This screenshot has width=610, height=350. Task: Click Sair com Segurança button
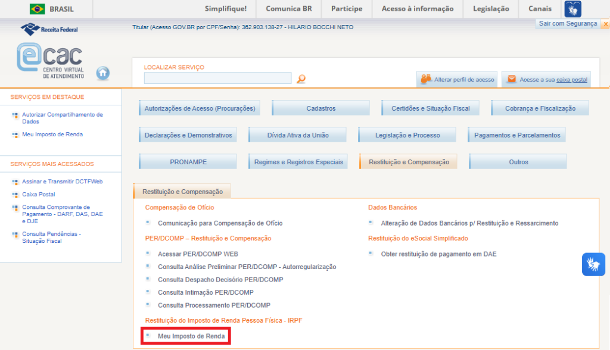click(567, 24)
